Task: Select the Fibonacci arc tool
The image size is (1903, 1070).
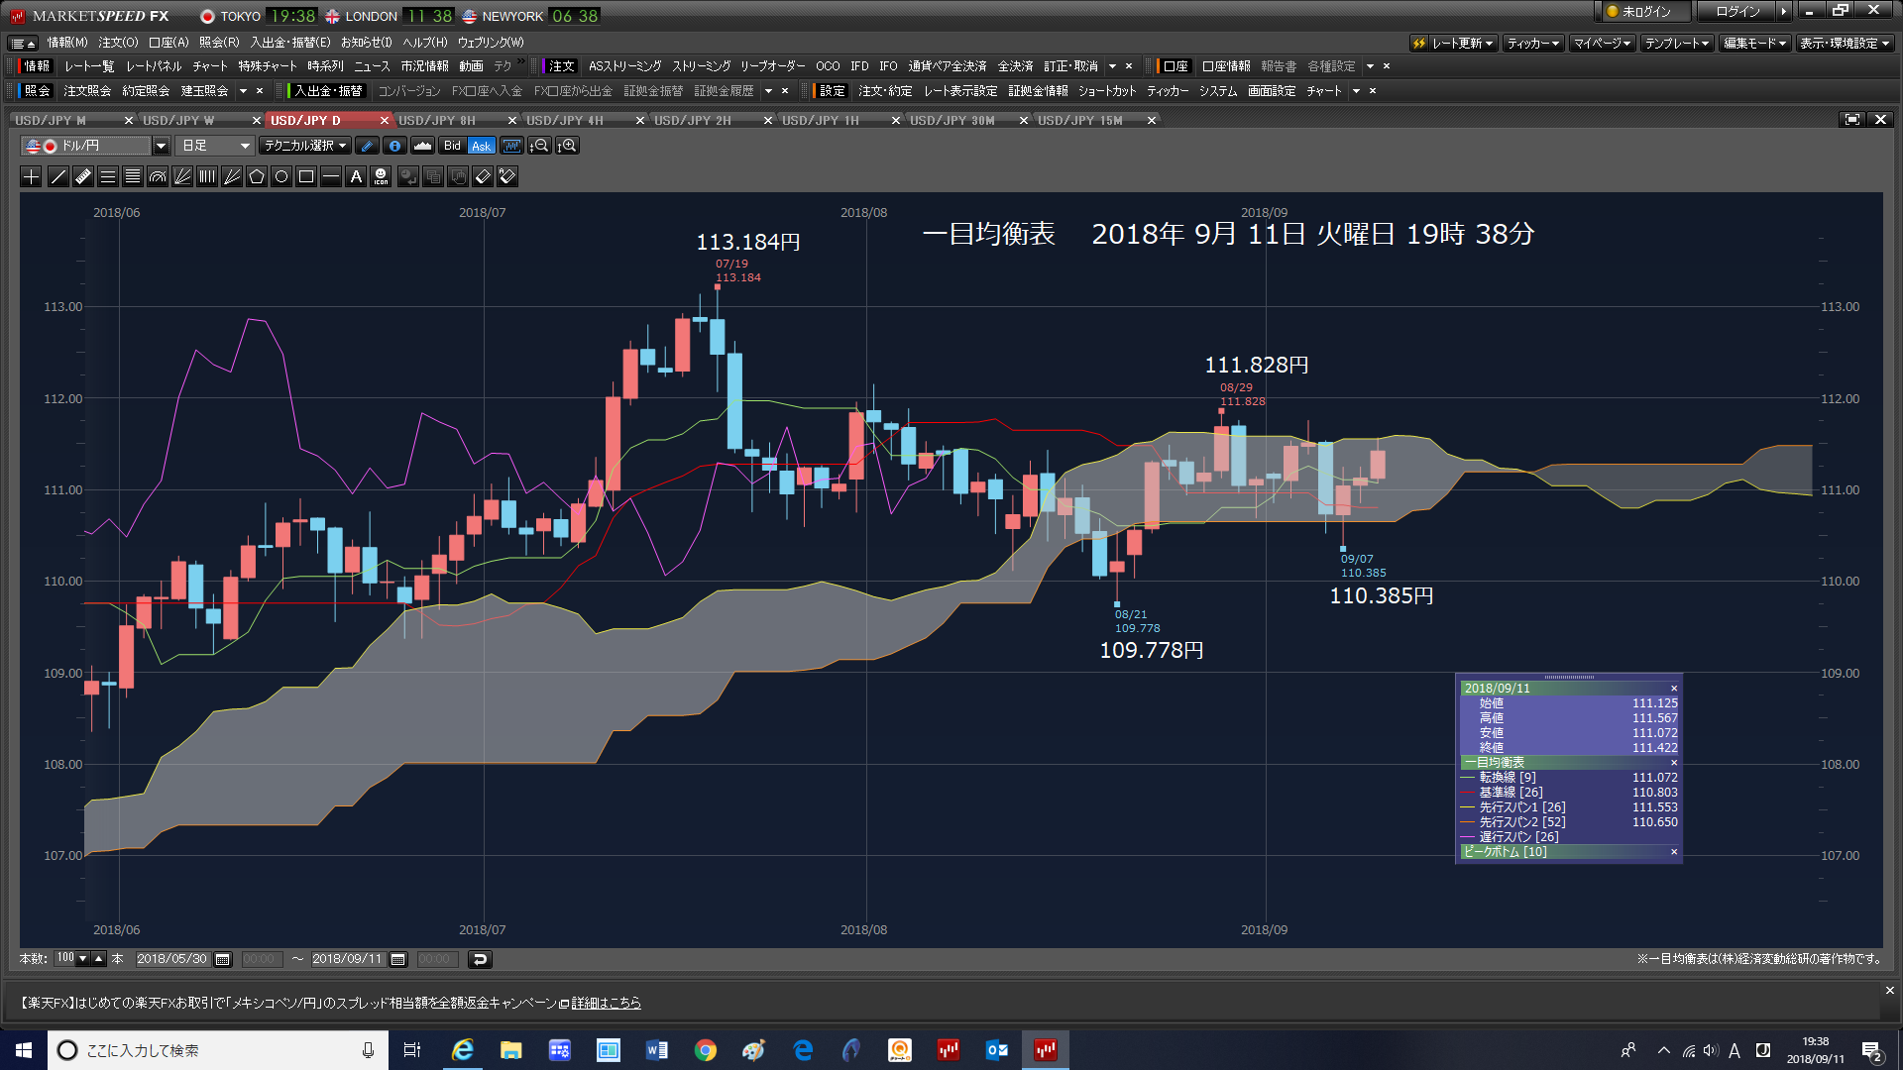Action: pyautogui.click(x=158, y=176)
